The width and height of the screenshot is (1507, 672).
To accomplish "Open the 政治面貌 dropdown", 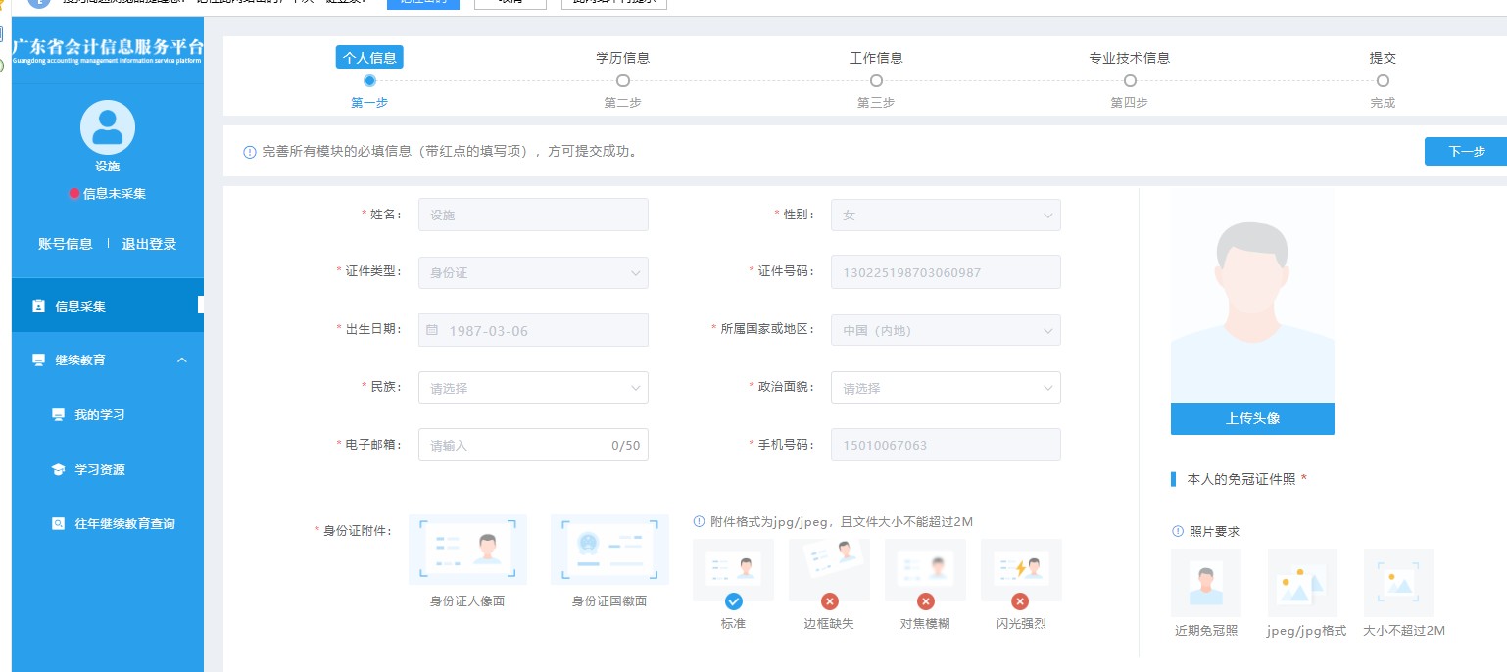I will pos(946,387).
